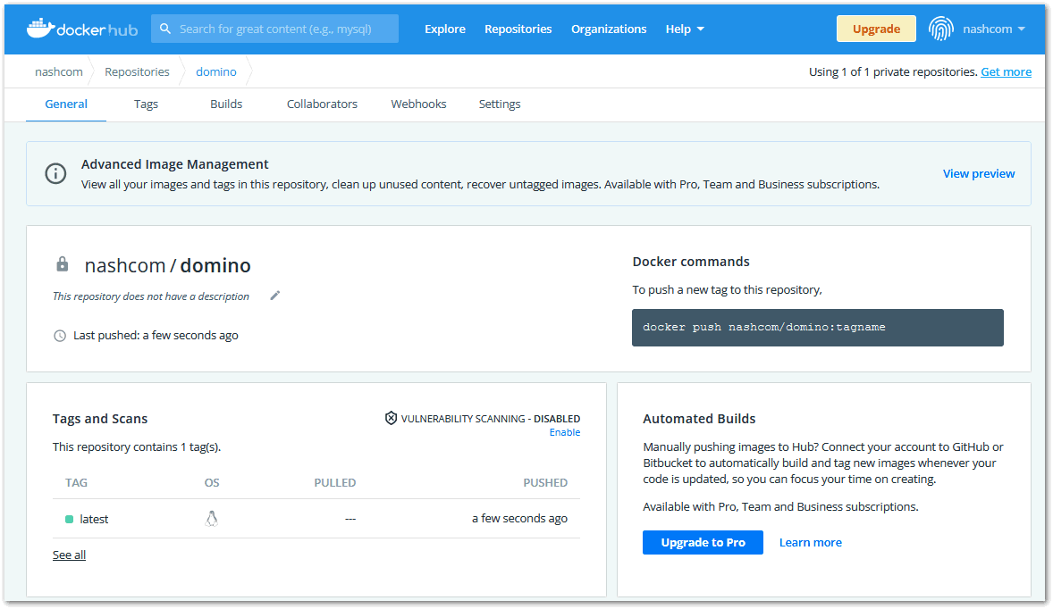Click Enable vulnerability scanning link

click(x=564, y=432)
